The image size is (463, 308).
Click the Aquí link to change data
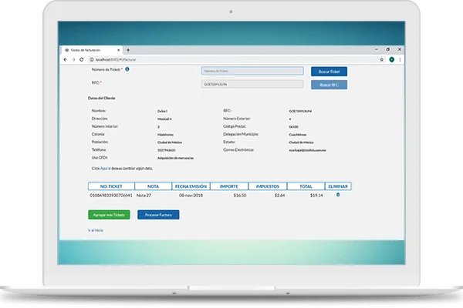click(x=103, y=167)
